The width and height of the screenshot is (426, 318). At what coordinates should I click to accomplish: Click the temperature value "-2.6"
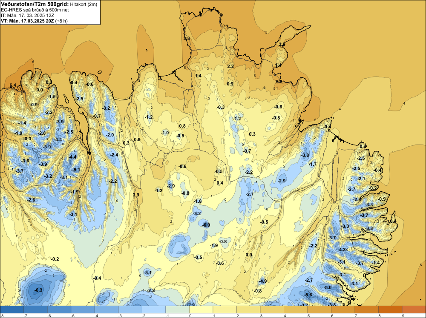coord(31,200)
